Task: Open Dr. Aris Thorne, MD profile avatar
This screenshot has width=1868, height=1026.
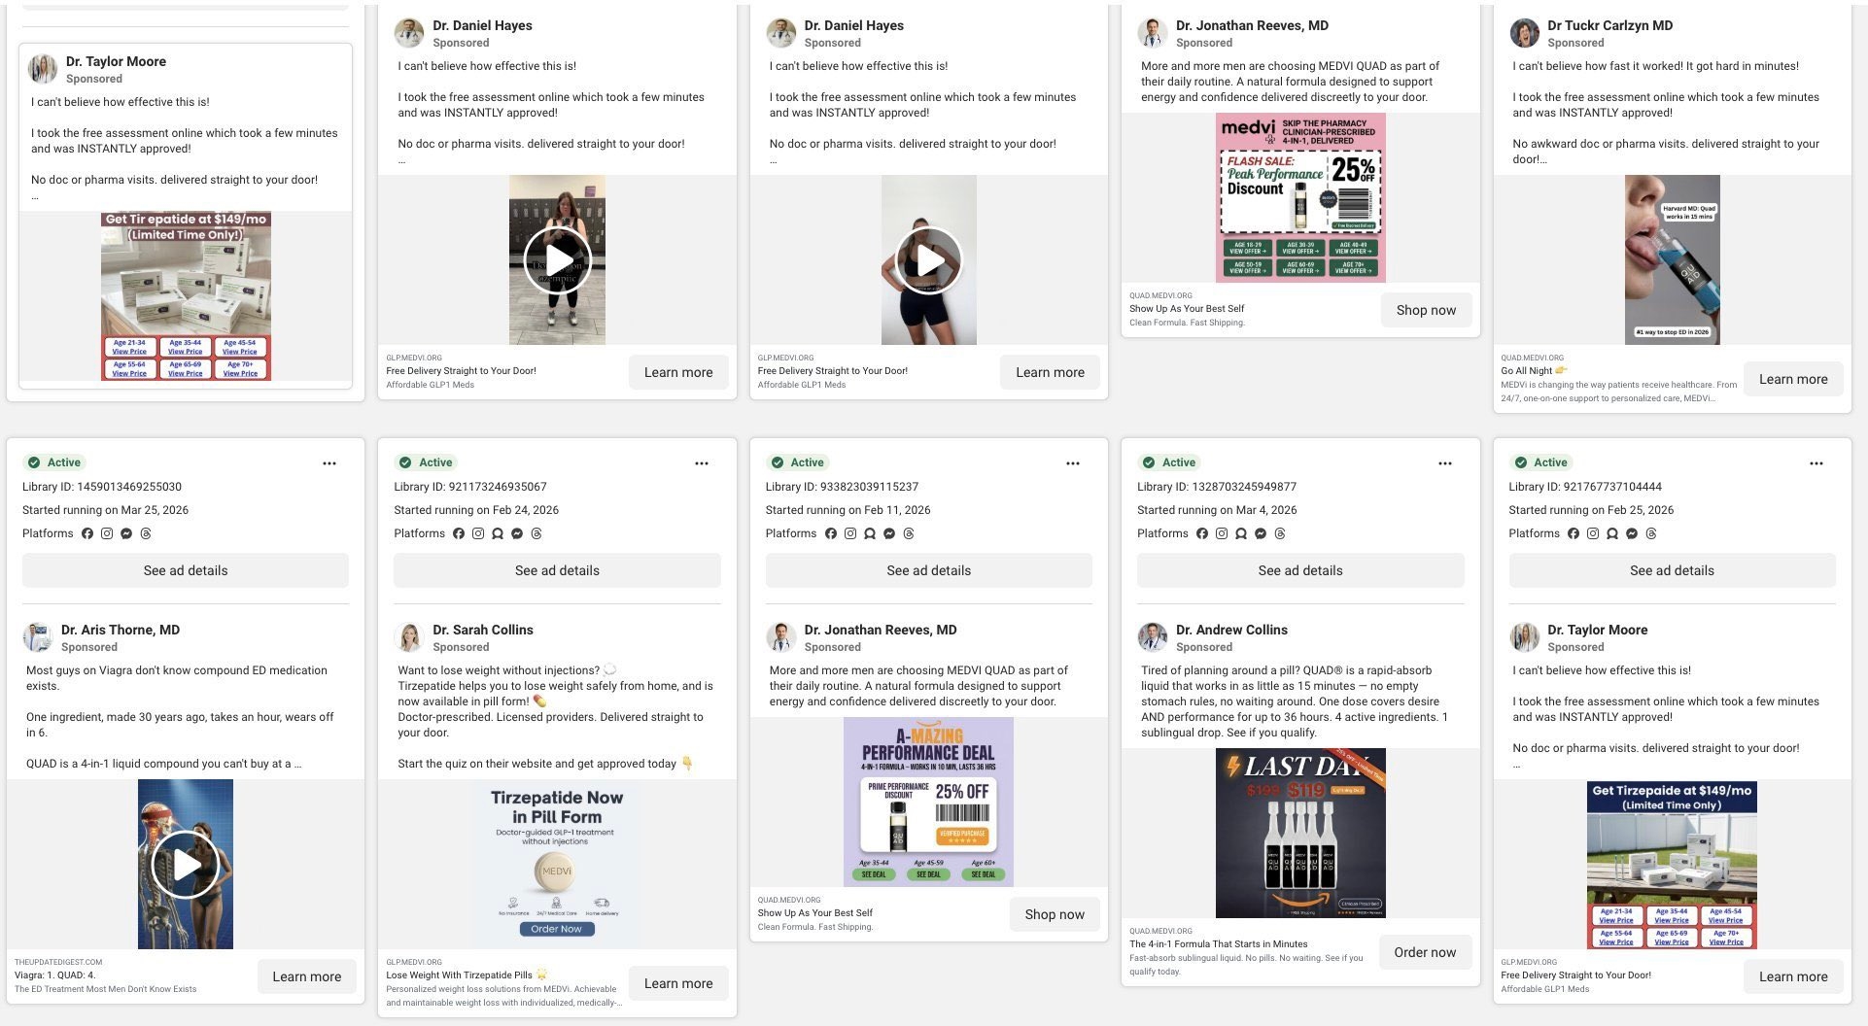Action: [38, 637]
